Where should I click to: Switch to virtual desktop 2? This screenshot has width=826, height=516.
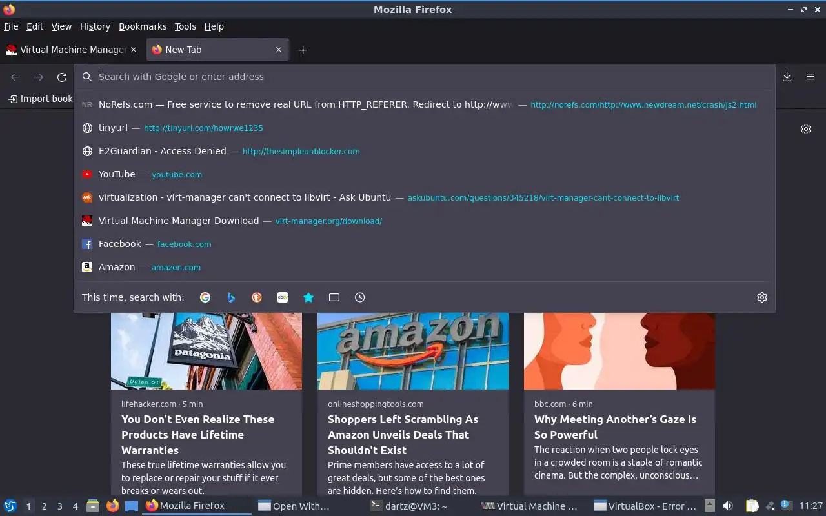44,506
